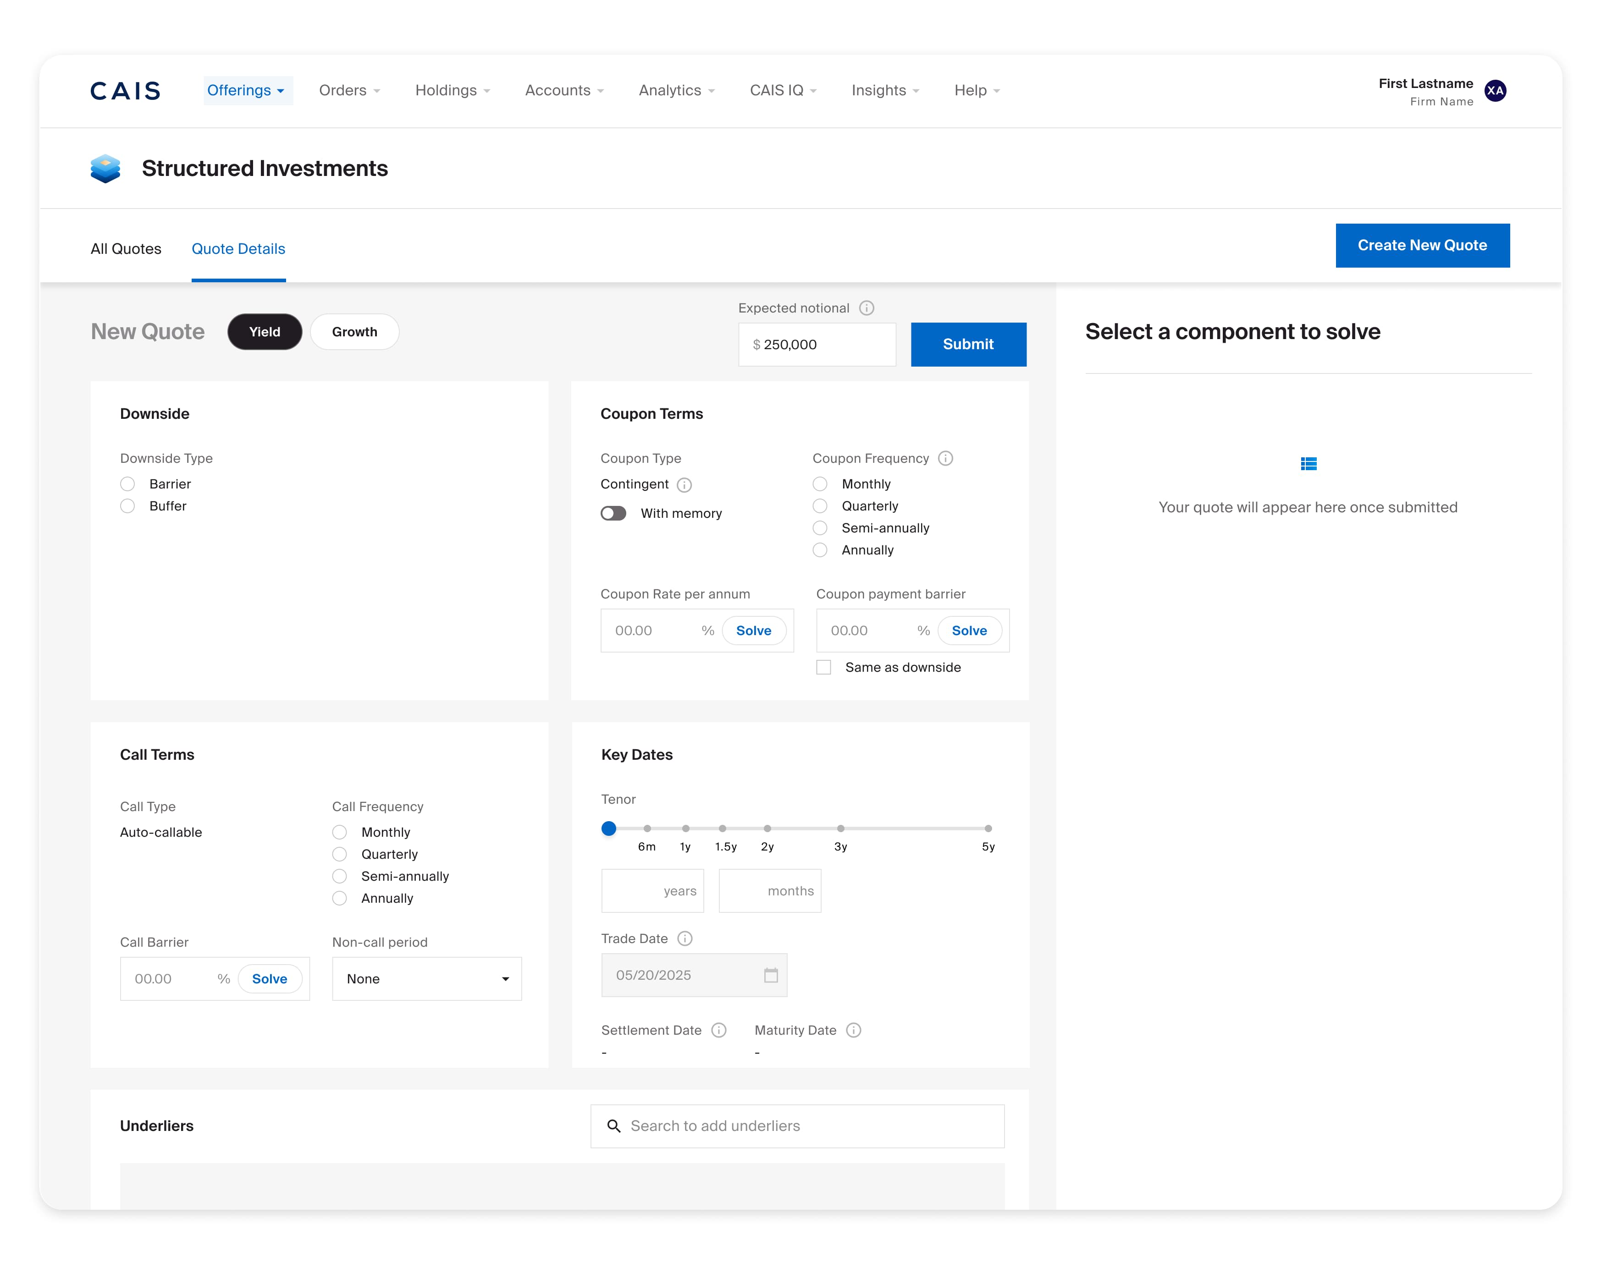Viewport: 1601px width, 1273px height.
Task: Click Solve next to Coupon Rate per annum
Action: click(754, 630)
